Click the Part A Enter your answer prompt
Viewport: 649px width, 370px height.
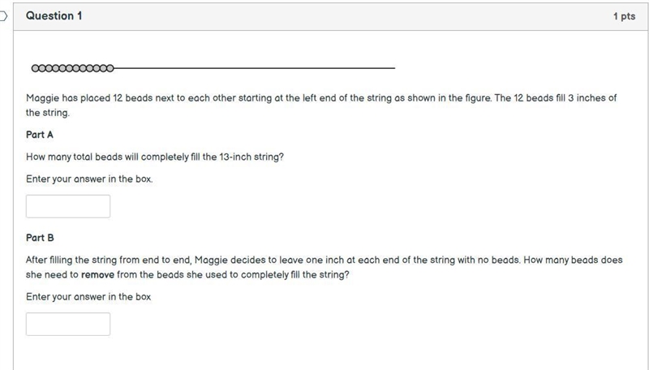coord(89,179)
